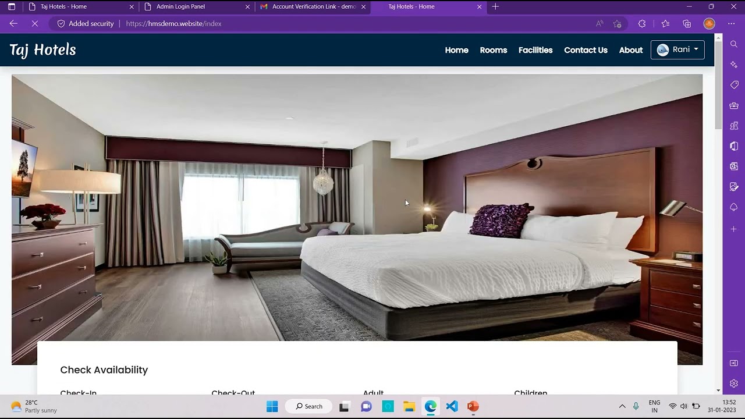Close the active Taj Hotels - Home tab
This screenshot has width=745, height=419.
point(479,7)
